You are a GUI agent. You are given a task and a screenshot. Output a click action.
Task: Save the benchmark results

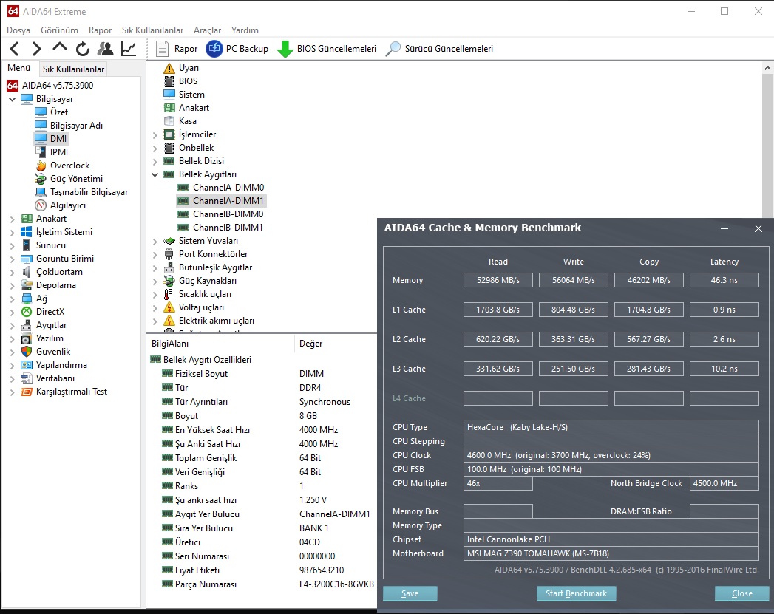coord(410,594)
